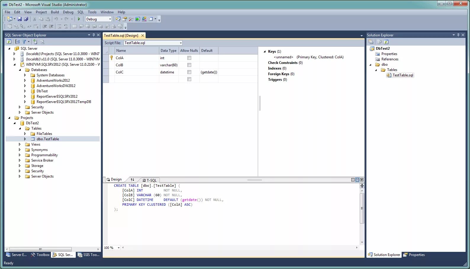Switch to the Toolbox panel tab

coord(40,255)
